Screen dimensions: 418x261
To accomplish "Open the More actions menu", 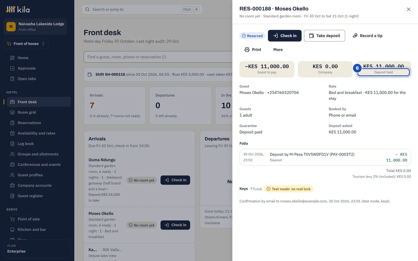I will pyautogui.click(x=278, y=50).
